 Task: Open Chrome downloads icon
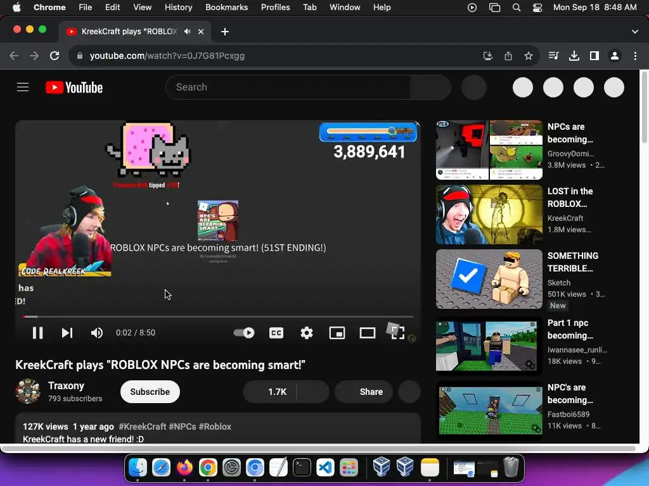(574, 56)
